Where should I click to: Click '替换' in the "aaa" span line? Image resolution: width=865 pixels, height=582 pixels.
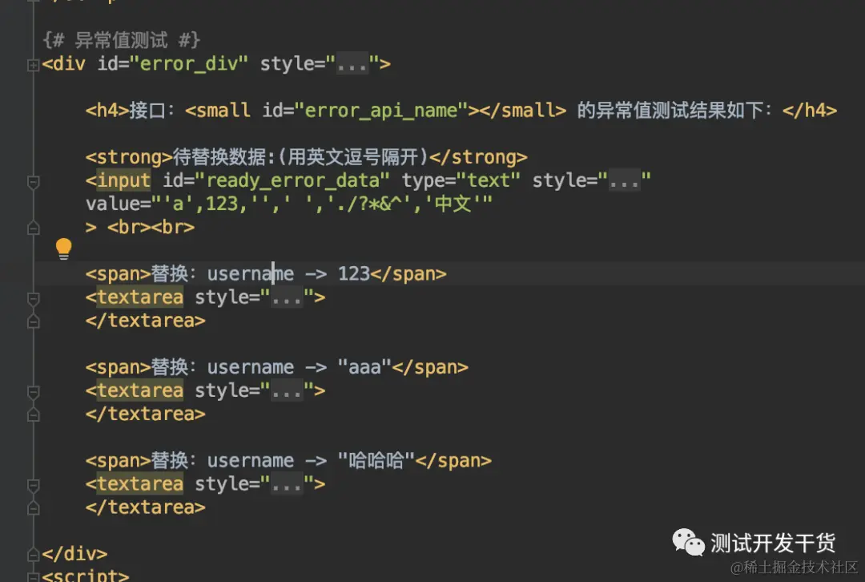[169, 368]
